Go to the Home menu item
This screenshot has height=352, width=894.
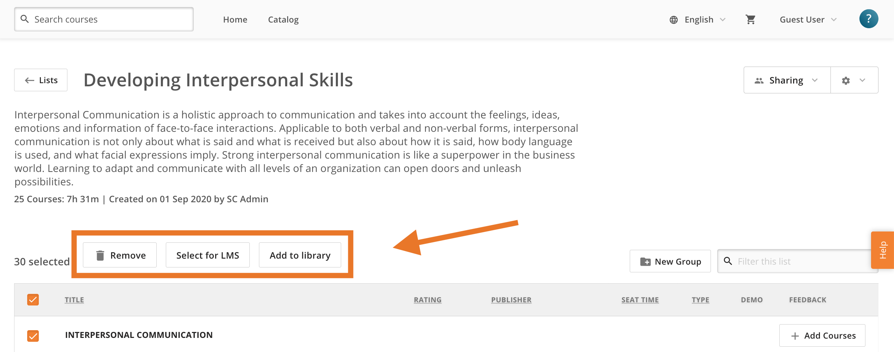pos(235,20)
